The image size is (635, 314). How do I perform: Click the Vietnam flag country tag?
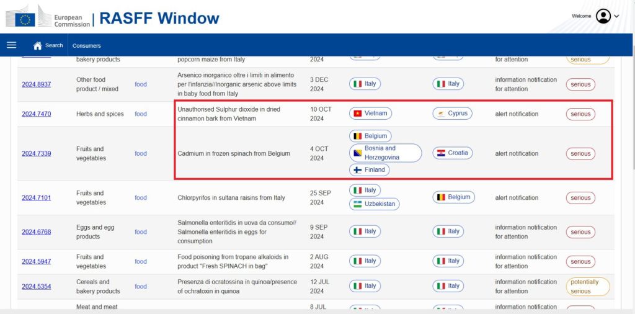370,114
